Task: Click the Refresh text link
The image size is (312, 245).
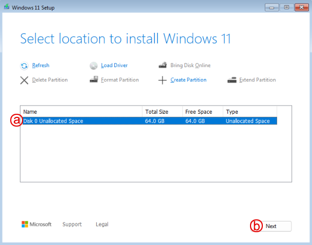Action: pos(40,66)
